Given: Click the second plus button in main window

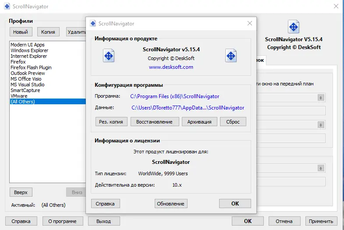Looking at the screenshot, I should [x=321, y=125].
